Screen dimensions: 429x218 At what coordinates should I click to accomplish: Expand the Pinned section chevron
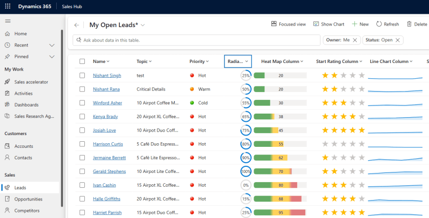pyautogui.click(x=52, y=57)
